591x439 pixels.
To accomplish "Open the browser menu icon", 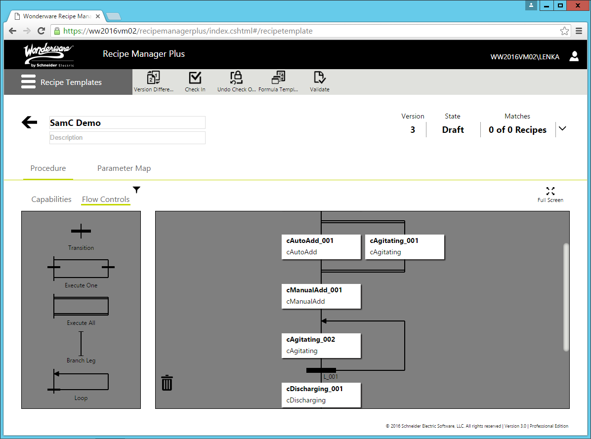I will click(579, 31).
